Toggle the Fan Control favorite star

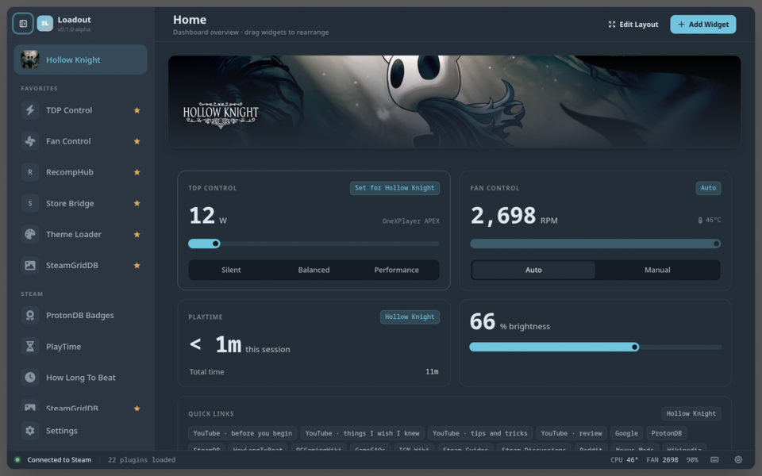coord(137,141)
